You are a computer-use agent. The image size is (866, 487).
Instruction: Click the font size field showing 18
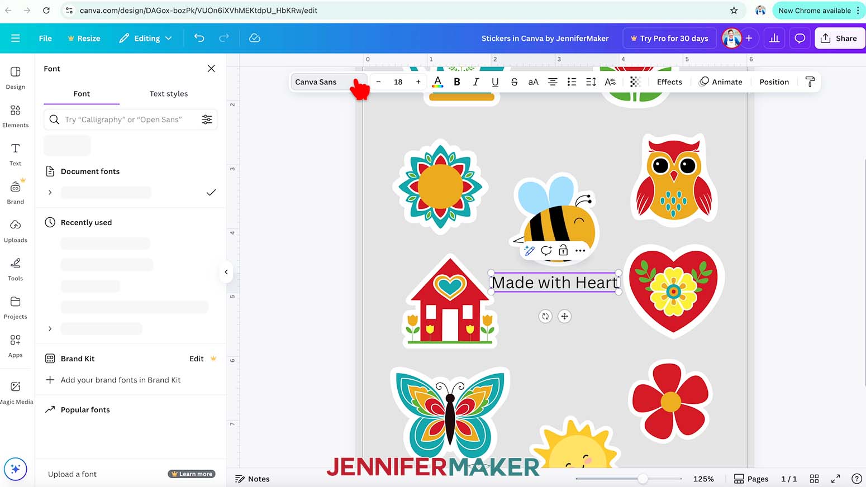point(398,82)
